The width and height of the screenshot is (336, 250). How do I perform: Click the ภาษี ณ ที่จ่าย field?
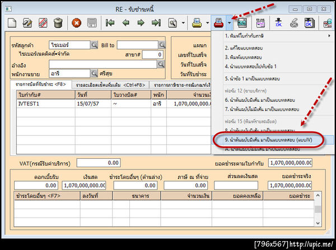(x=185, y=185)
